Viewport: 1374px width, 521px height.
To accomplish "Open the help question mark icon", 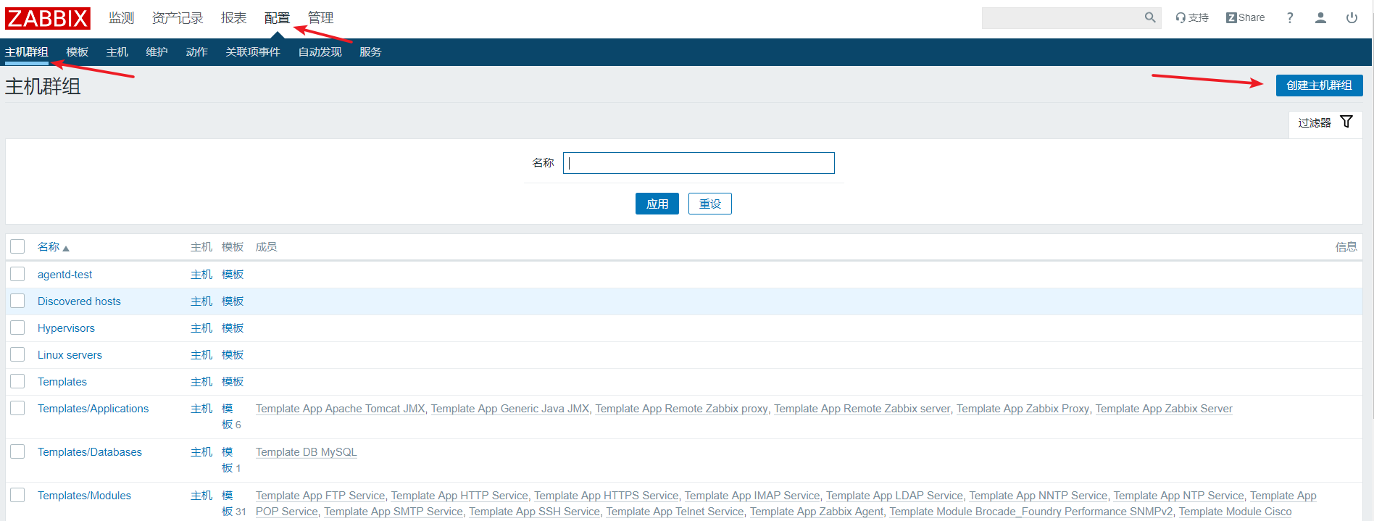I will pos(1290,18).
